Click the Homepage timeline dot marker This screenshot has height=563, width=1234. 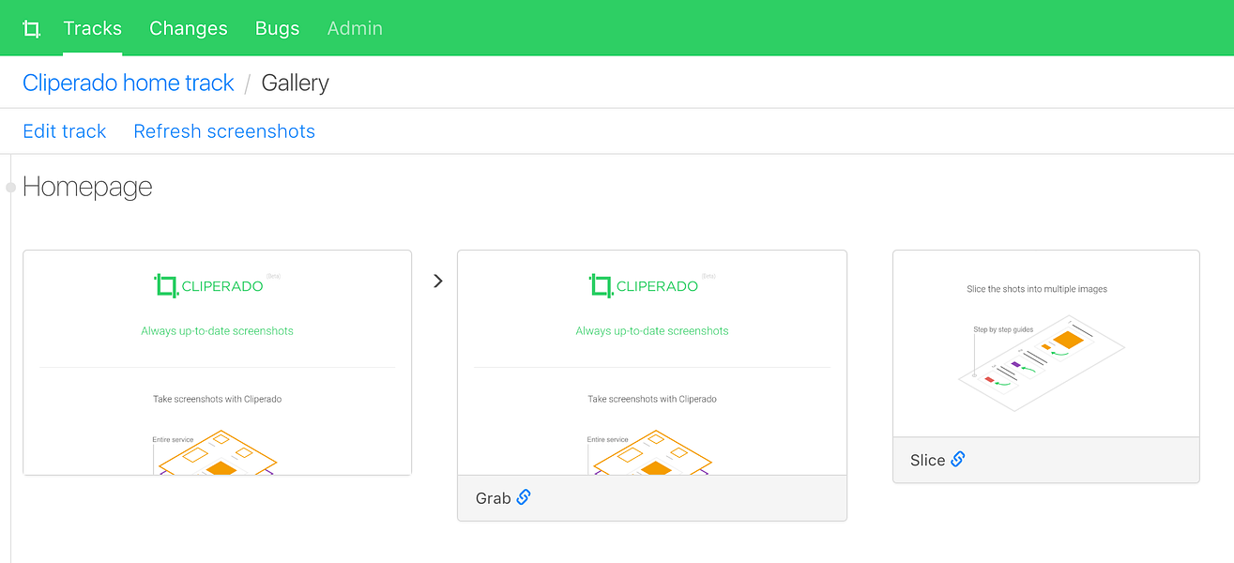[x=11, y=187]
